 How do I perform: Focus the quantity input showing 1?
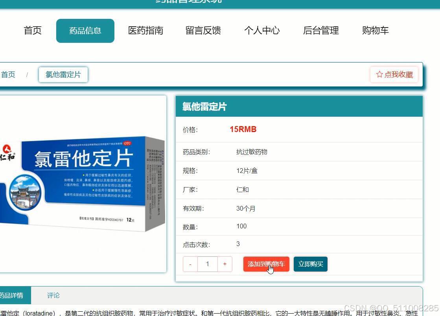coord(208,264)
